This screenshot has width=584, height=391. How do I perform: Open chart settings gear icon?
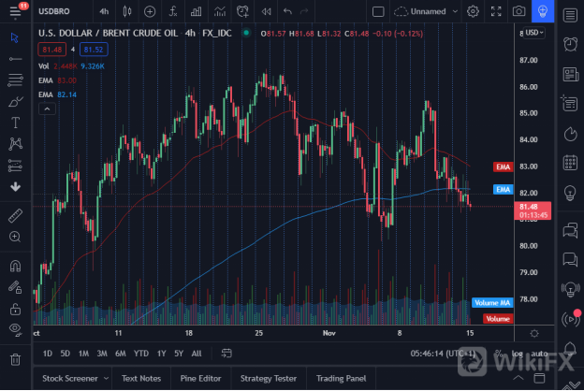point(474,11)
